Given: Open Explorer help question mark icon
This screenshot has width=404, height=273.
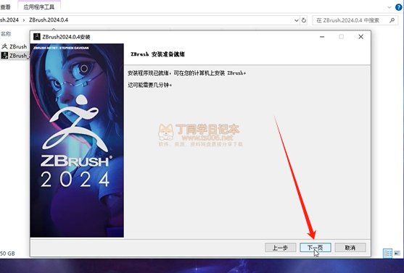Looking at the screenshot, I should point(398,7).
